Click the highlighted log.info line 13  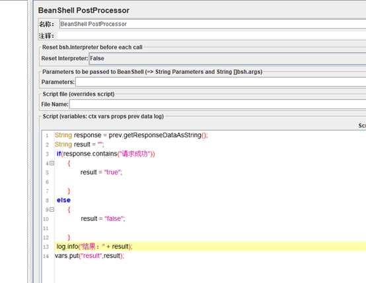coord(94,247)
